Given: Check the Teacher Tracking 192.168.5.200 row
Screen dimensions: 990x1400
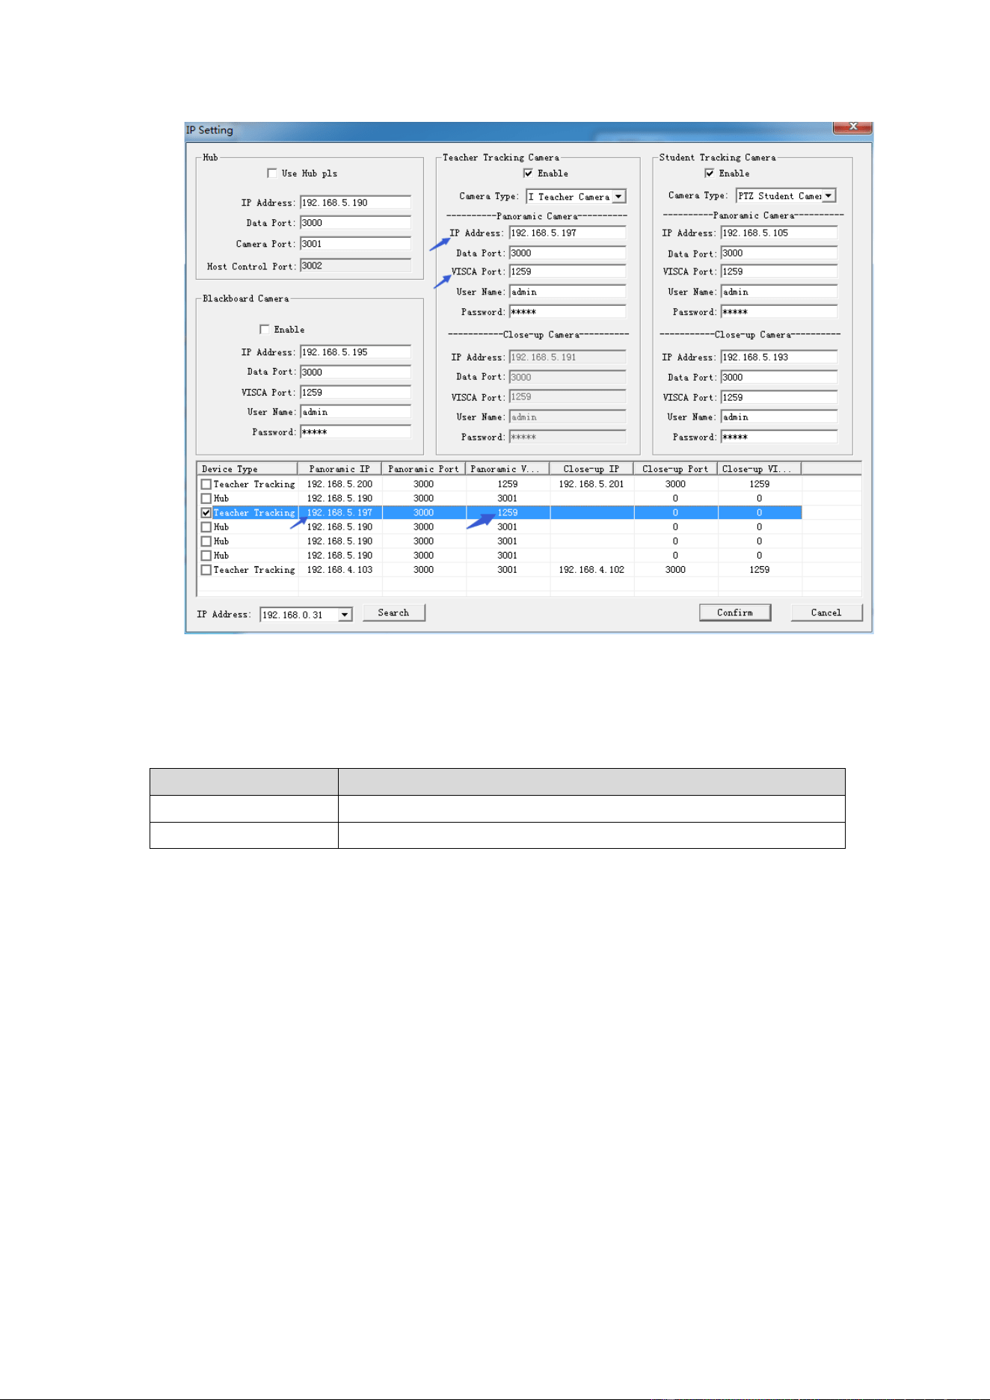Looking at the screenshot, I should 206,484.
